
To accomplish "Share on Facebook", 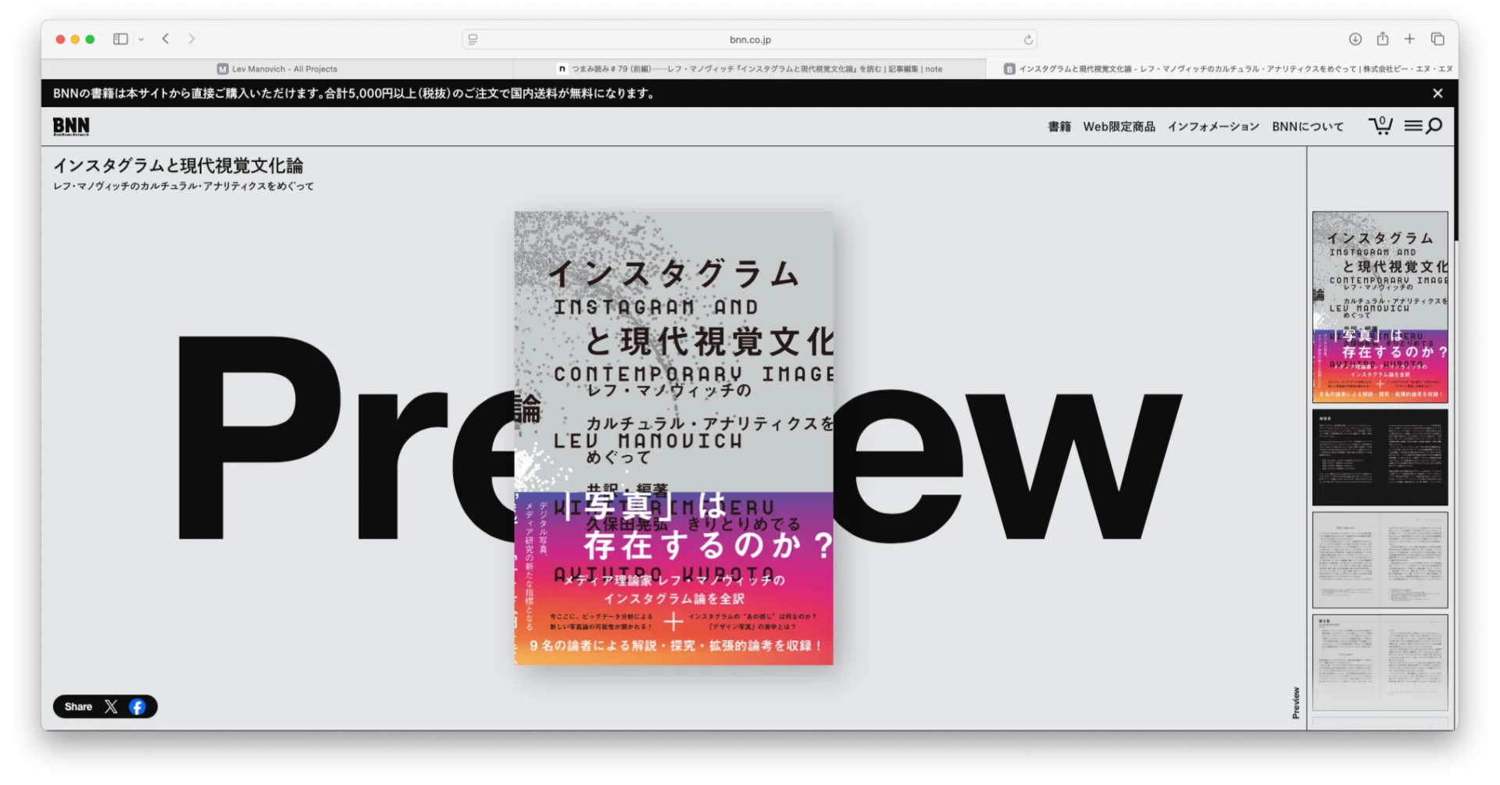I will click(137, 707).
